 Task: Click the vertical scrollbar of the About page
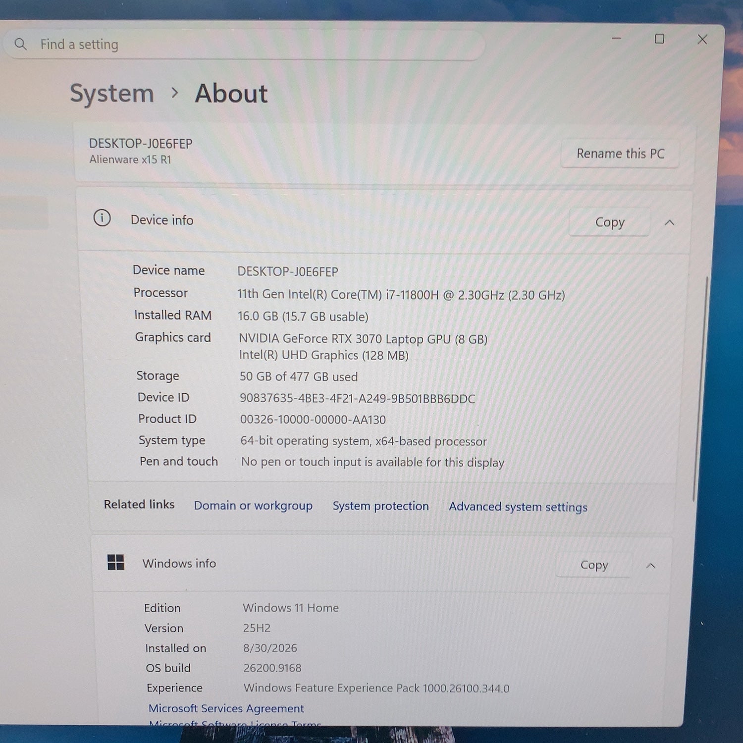pyautogui.click(x=699, y=389)
